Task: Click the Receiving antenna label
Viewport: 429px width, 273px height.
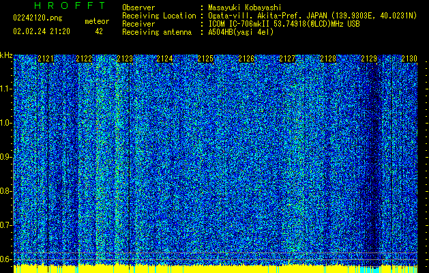Action: (x=157, y=32)
